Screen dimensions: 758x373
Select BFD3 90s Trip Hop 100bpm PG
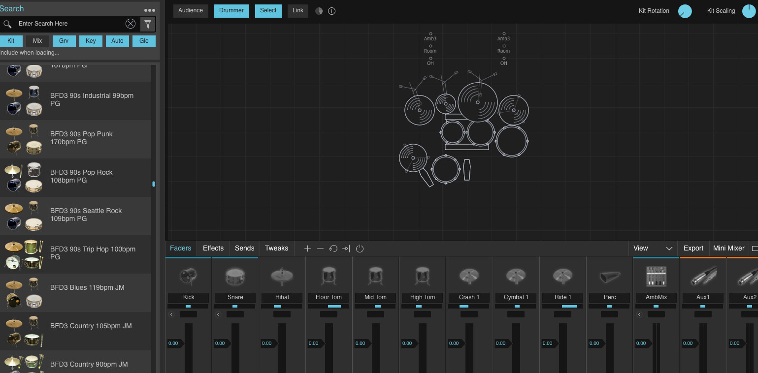click(76, 254)
